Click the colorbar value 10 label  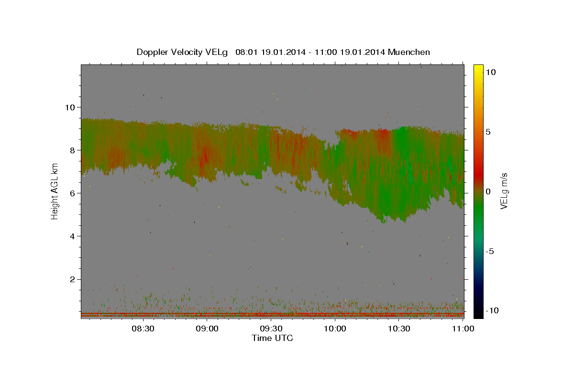point(491,72)
